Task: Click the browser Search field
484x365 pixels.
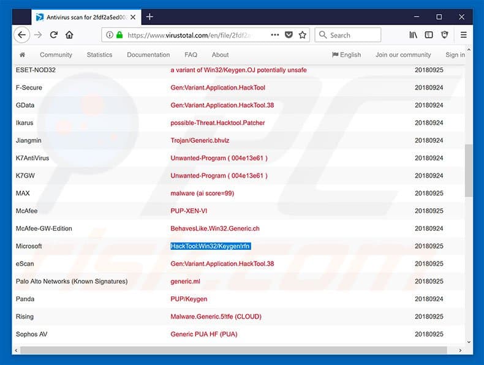Action: point(348,35)
